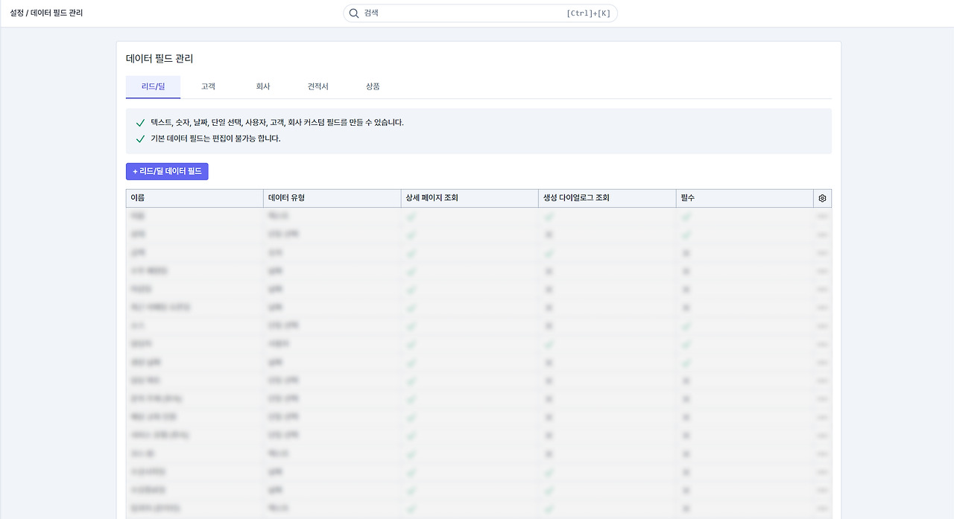Go to the 견적서 tab
Image resolution: width=954 pixels, height=519 pixels.
pos(318,86)
